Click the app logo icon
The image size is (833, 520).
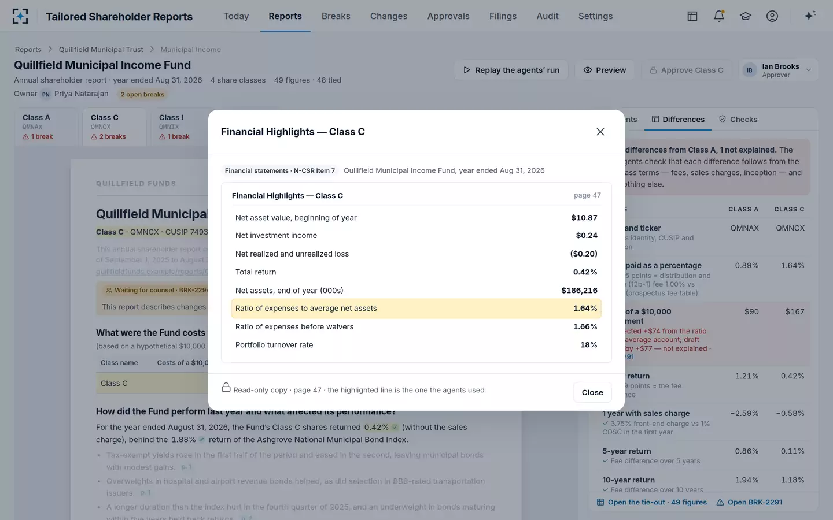[x=20, y=16]
